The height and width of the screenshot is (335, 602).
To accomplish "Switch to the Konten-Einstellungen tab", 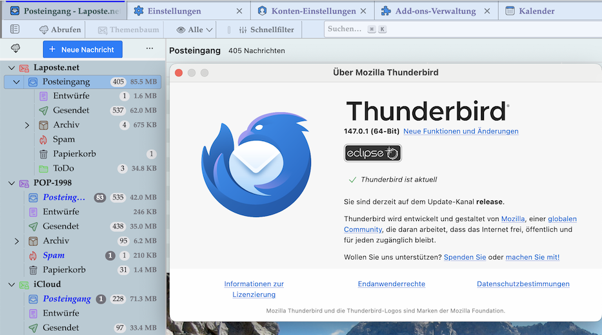I will (x=314, y=11).
